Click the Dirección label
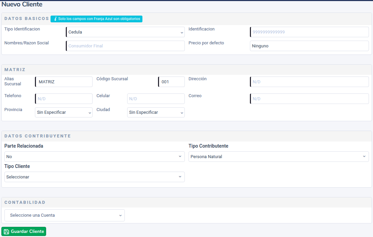The height and width of the screenshot is (237, 373). pos(197,79)
